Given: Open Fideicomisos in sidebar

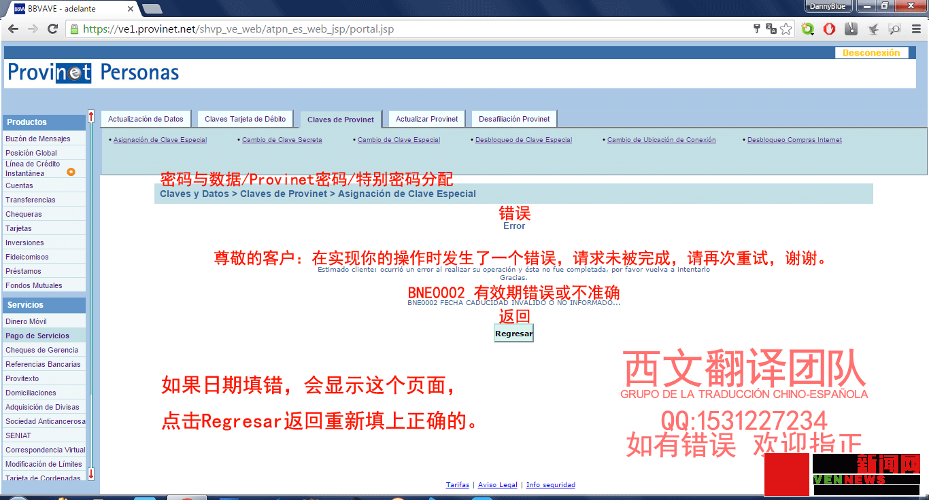Looking at the screenshot, I should (44, 257).
